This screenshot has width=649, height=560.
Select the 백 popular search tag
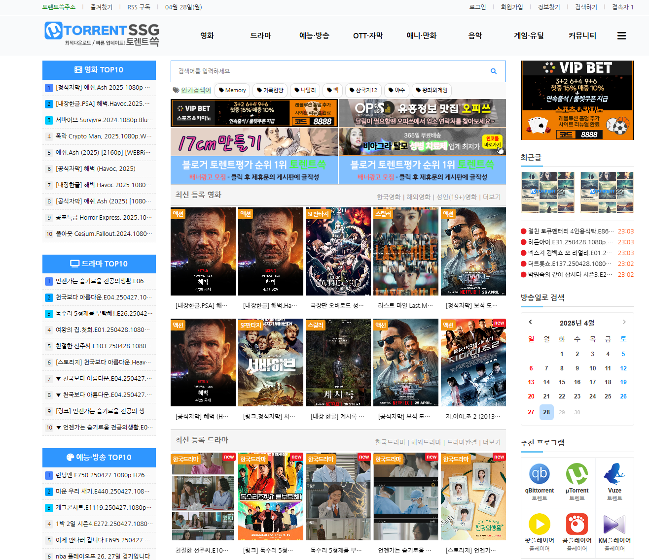(x=333, y=90)
